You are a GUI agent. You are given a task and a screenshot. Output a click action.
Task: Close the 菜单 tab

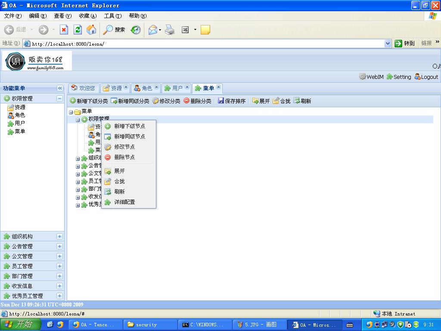tap(218, 87)
